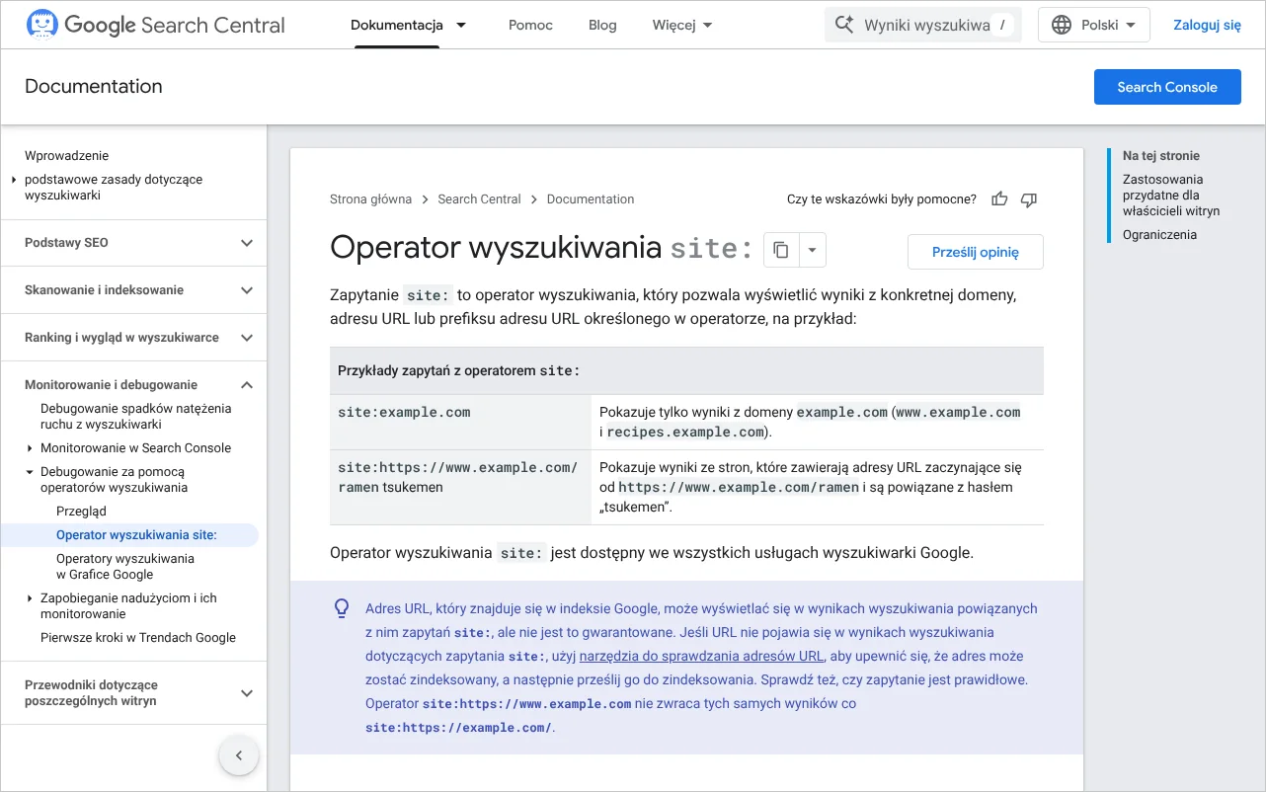Image resolution: width=1266 pixels, height=792 pixels.
Task: Click the Documentation breadcrumb link
Action: coord(591,199)
